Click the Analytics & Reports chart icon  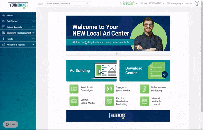click(4, 45)
